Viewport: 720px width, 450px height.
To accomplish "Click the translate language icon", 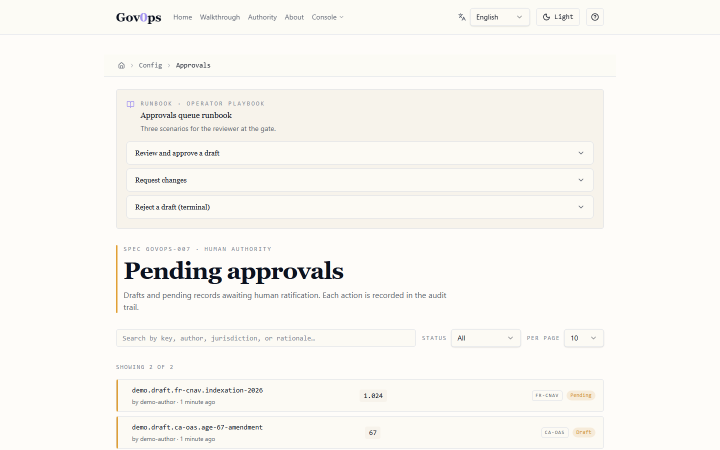I will pos(462,17).
